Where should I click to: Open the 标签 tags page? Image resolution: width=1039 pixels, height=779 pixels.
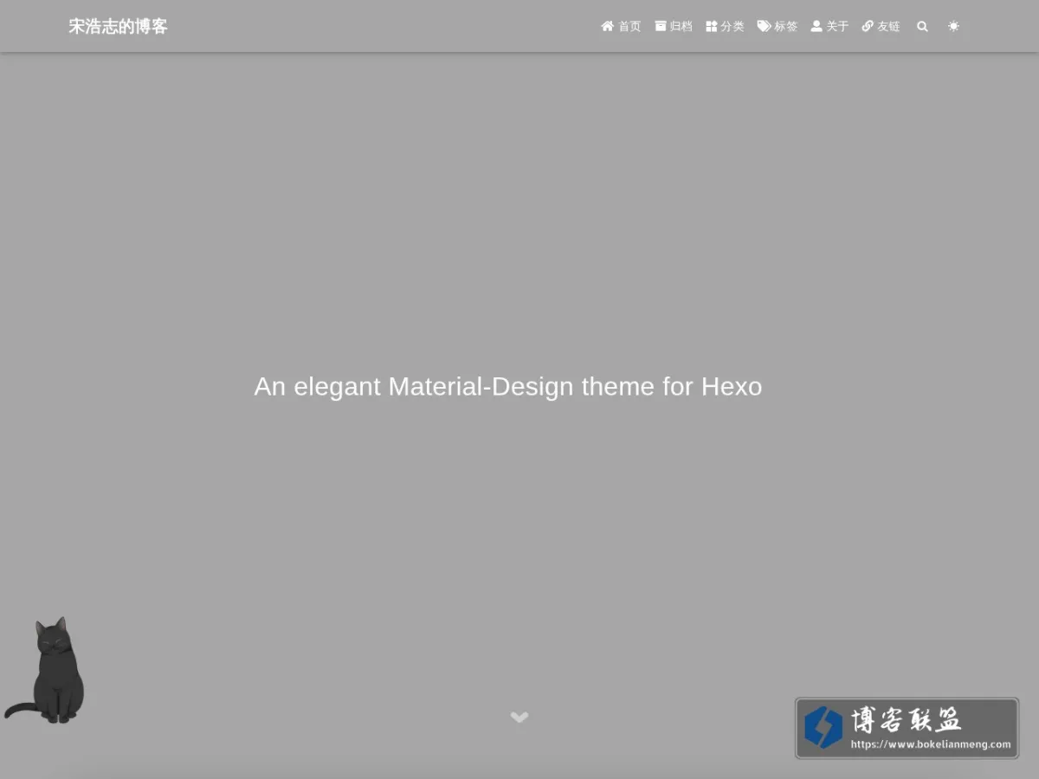pos(778,27)
